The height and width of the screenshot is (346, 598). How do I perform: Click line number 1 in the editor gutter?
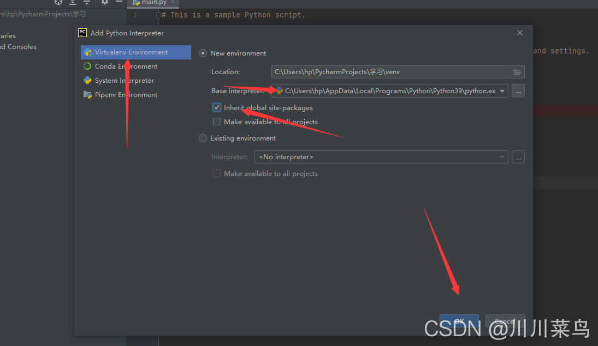click(x=135, y=15)
